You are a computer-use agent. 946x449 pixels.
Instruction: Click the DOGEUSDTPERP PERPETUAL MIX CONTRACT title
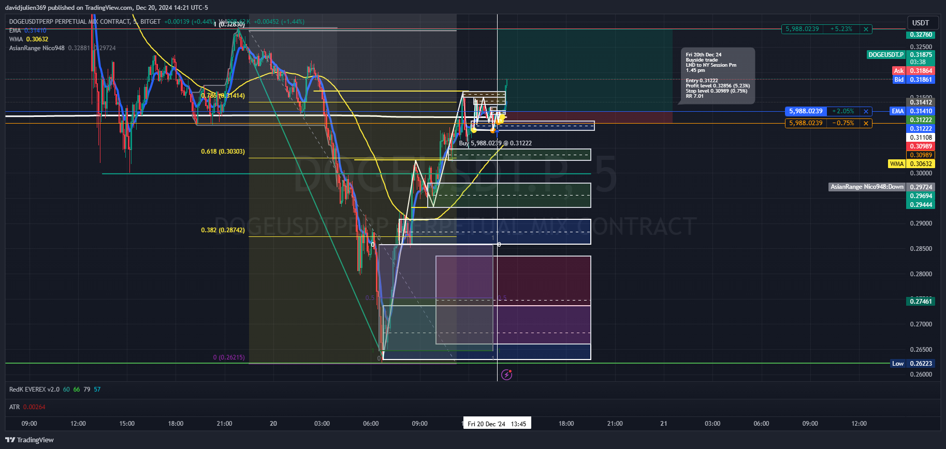(69, 22)
